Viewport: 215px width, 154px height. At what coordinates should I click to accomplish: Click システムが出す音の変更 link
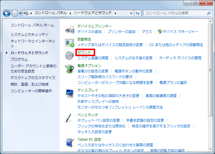pos(134,58)
